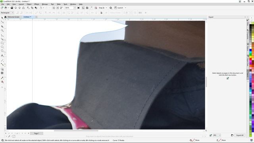Toggle the show rulers icon

[83, 8]
